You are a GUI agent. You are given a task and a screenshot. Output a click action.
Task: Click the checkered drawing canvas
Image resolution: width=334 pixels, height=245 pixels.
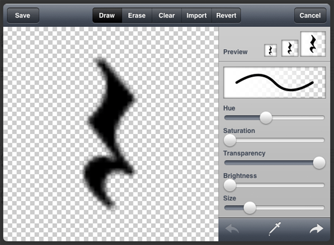pos(111,134)
